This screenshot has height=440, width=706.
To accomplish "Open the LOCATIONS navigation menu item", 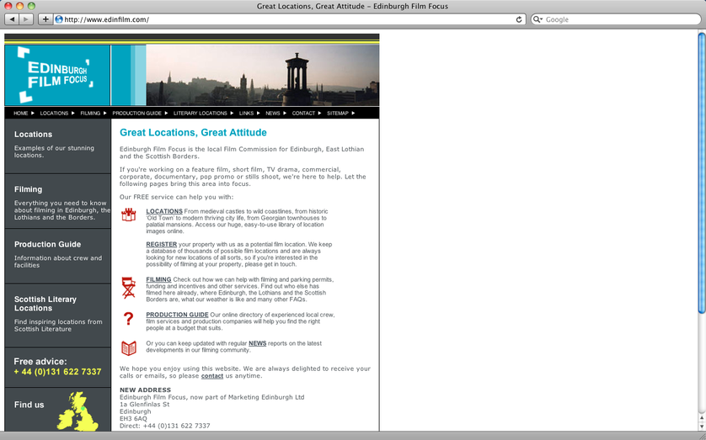I will click(x=54, y=114).
